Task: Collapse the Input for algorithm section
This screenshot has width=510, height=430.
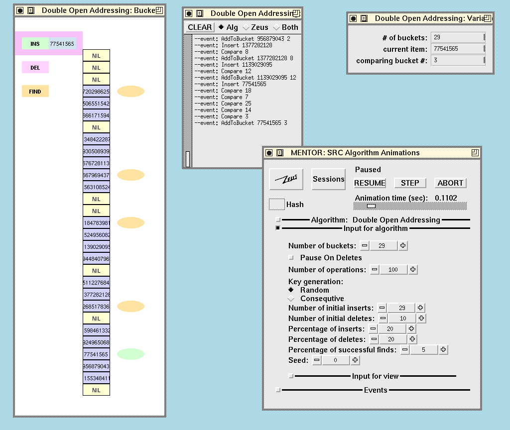Action: [x=278, y=228]
